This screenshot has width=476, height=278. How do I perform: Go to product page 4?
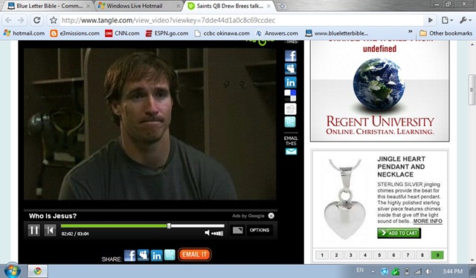pyautogui.click(x=365, y=255)
